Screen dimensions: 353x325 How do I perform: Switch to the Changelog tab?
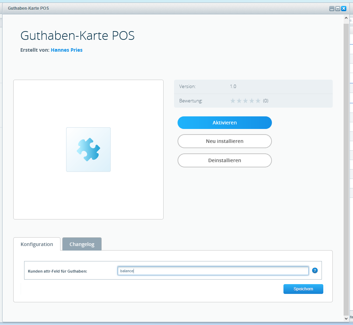82,244
